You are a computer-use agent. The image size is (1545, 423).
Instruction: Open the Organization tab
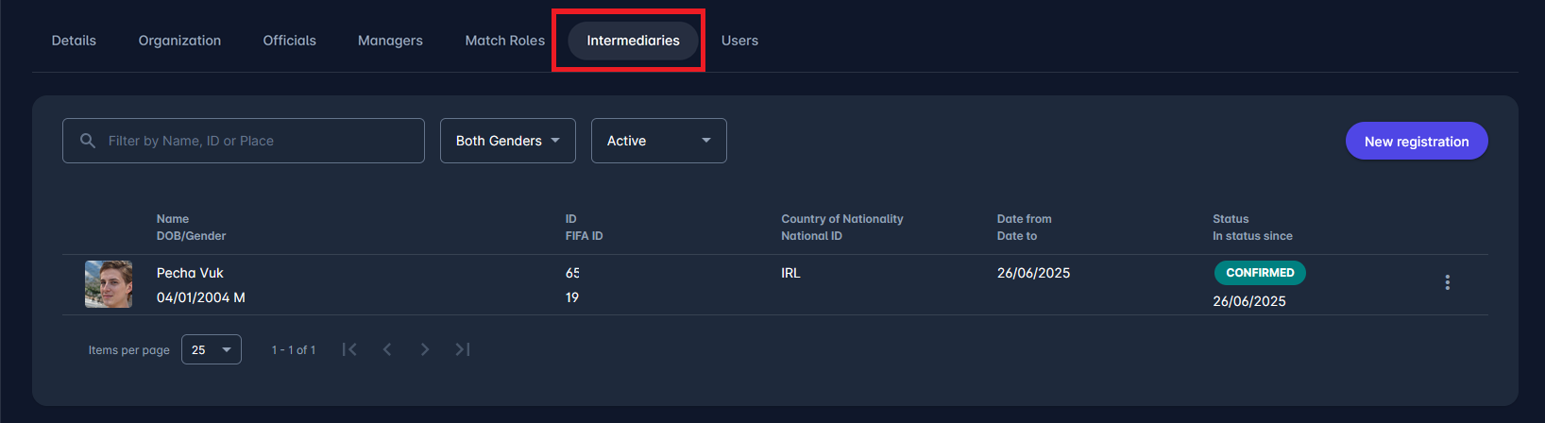[x=179, y=41]
